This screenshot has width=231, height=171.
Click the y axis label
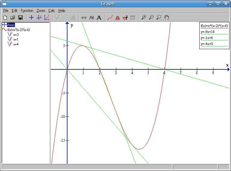(x=72, y=26)
